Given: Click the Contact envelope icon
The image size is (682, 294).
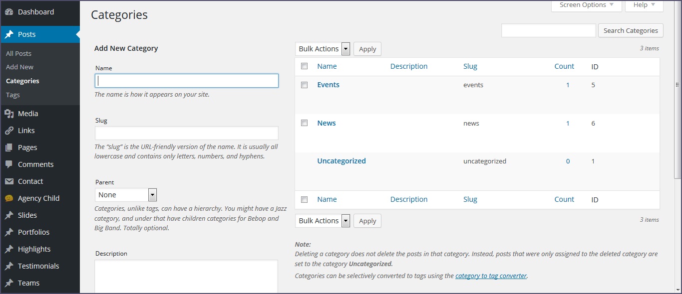Looking at the screenshot, I should click(x=9, y=181).
